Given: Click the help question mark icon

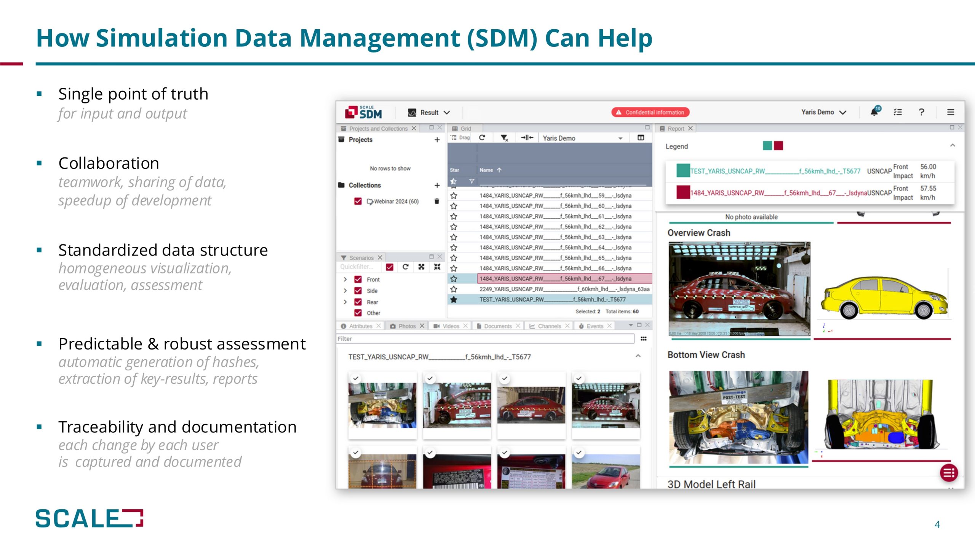Looking at the screenshot, I should click(x=921, y=112).
